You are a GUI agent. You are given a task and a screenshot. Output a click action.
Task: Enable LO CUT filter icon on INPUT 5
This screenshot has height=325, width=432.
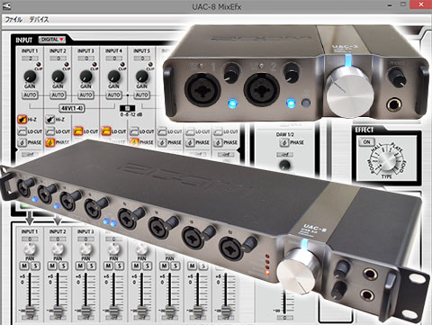(134, 131)
